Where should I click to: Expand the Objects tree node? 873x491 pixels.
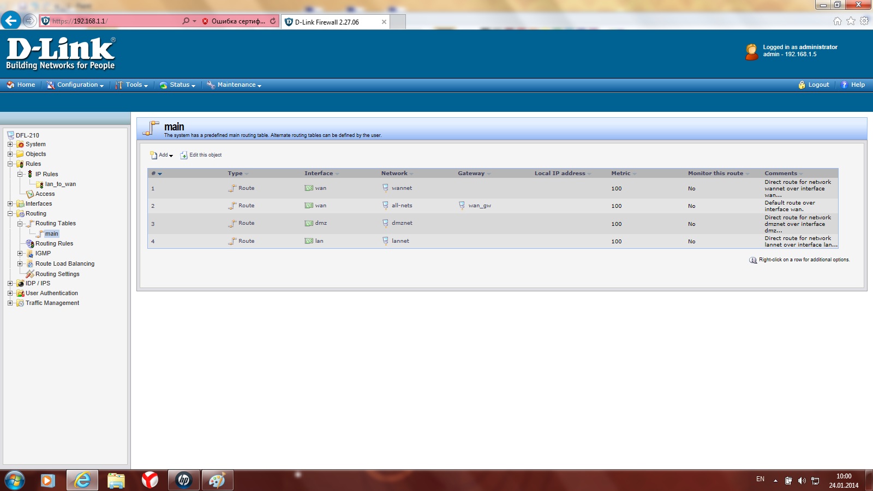click(10, 154)
